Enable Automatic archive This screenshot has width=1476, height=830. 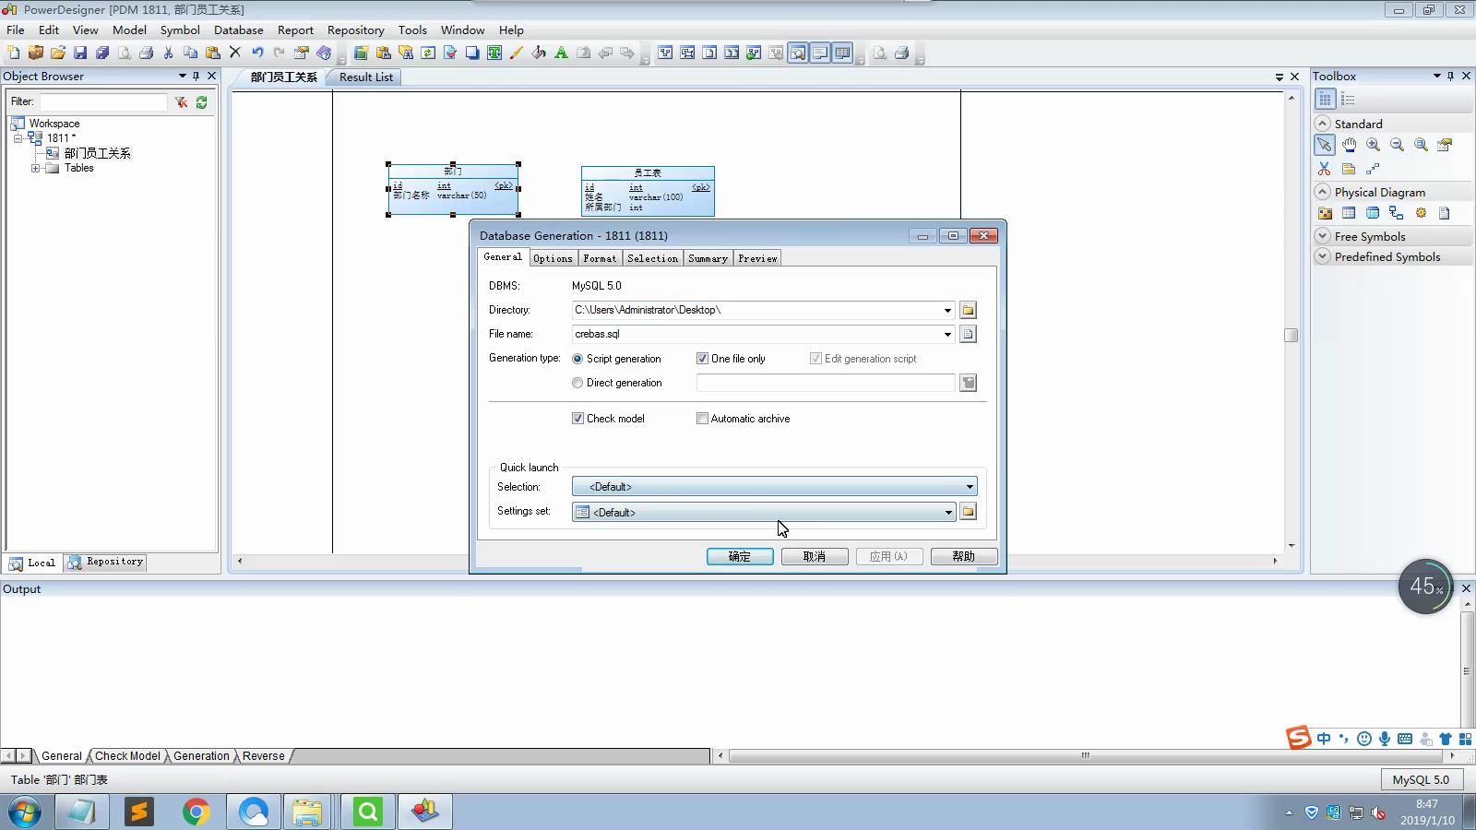click(x=703, y=418)
